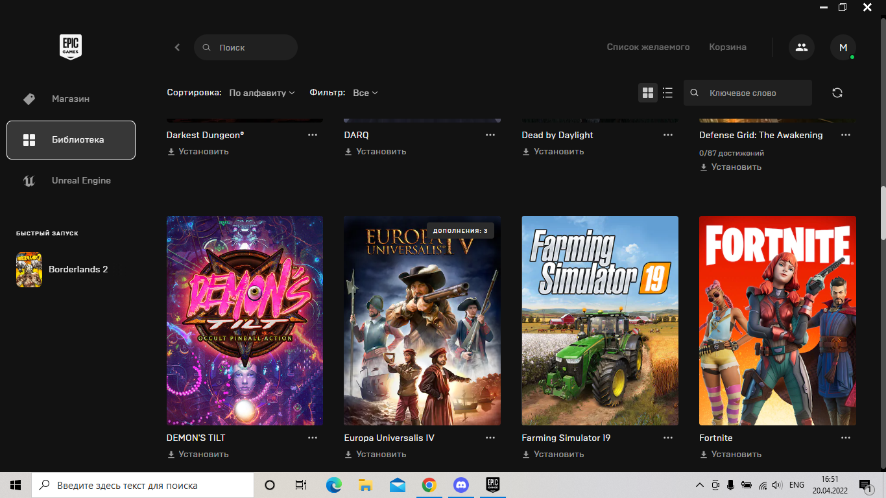The width and height of the screenshot is (886, 498).
Task: Install Defense Grid: The Awakening
Action: tap(731, 167)
